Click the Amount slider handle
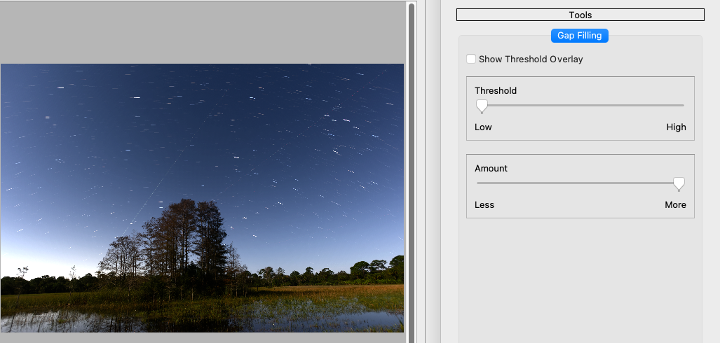720x343 pixels. pyautogui.click(x=679, y=183)
